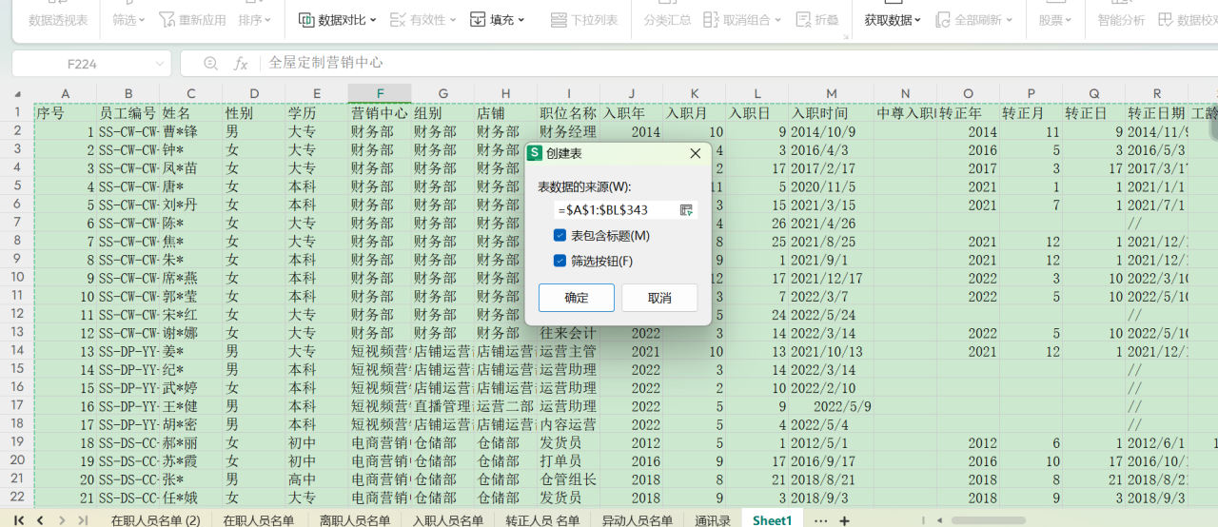This screenshot has width=1218, height=527.
Task: Click the table source range input field
Action: (x=615, y=209)
